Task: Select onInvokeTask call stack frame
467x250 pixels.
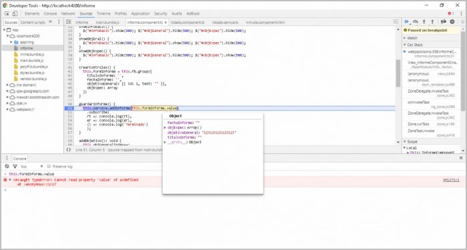Action: pyautogui.click(x=431, y=104)
